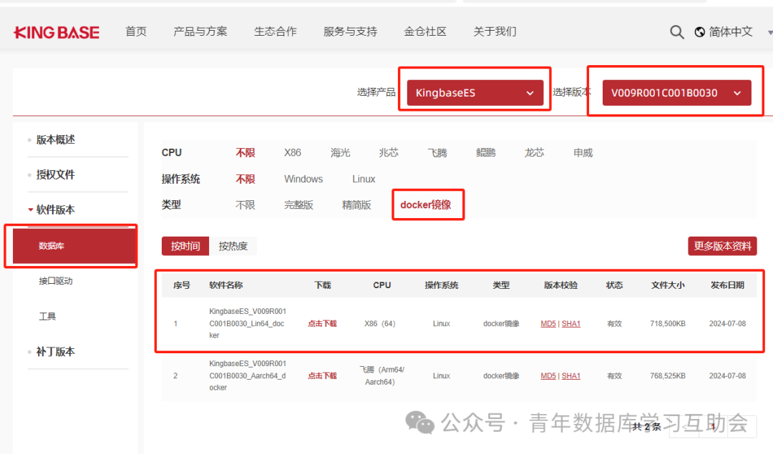Click the 718,500KB file size cell
This screenshot has width=773, height=454.
click(x=668, y=323)
